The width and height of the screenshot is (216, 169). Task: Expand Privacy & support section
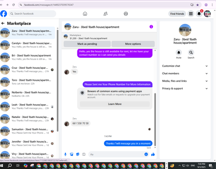coord(185,89)
